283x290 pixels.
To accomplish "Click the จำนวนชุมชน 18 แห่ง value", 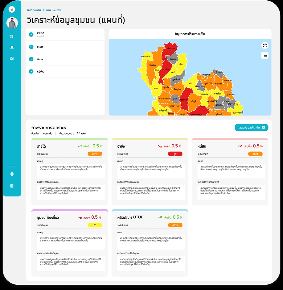I will point(81,133).
